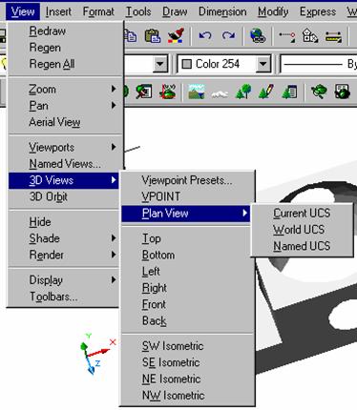Click the Distance ruler icon
This screenshot has width=357, height=410.
333,36
